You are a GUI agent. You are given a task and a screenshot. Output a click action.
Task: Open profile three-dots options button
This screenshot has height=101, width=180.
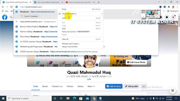pyautogui.click(x=144, y=86)
